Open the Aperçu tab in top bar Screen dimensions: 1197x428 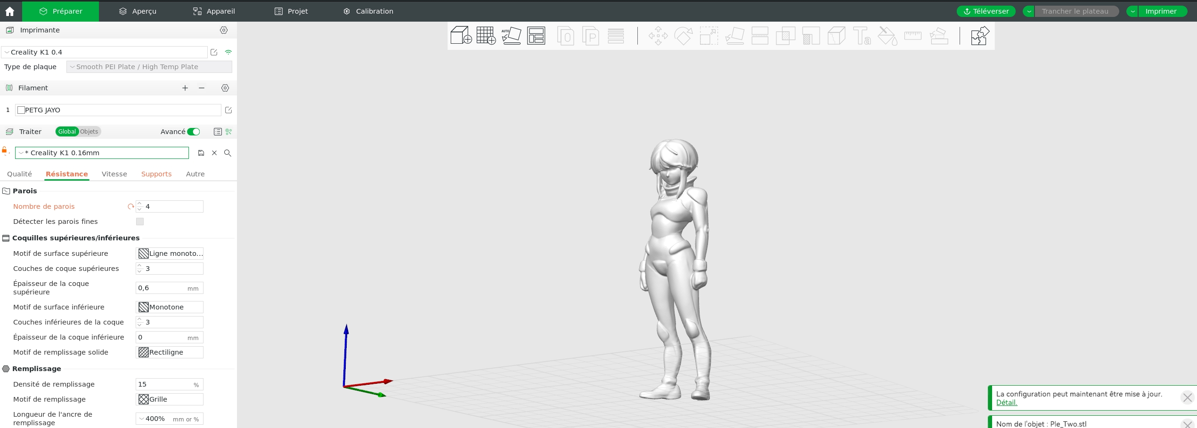(138, 11)
